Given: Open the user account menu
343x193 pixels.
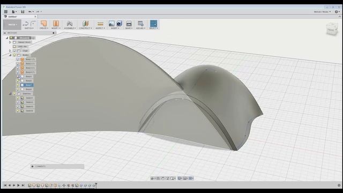Looking at the screenshot, I should point(323,12).
